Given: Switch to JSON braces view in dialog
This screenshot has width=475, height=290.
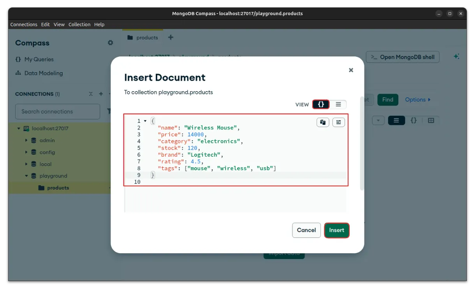Looking at the screenshot, I should pos(321,104).
